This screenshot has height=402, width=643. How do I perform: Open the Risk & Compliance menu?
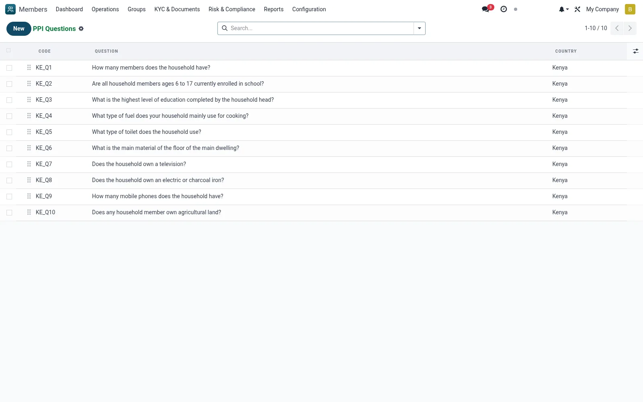point(232,9)
